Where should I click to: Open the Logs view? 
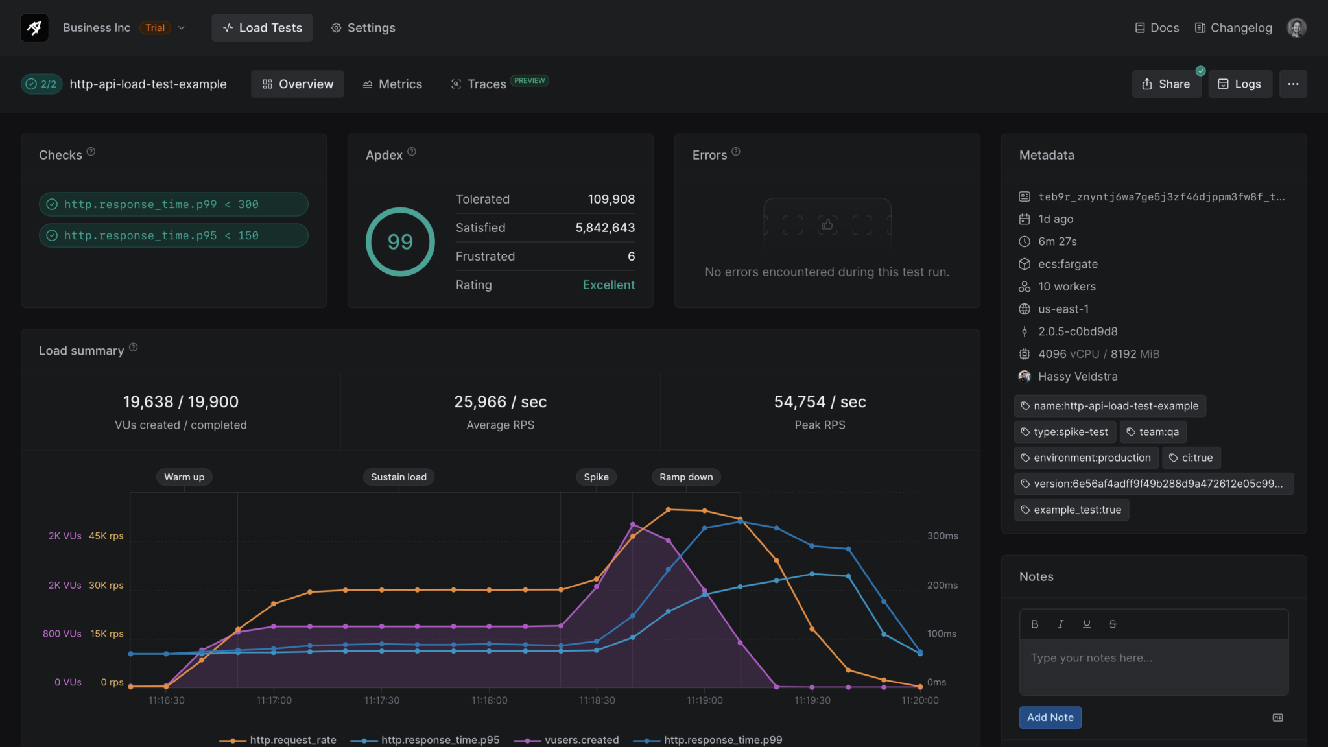coord(1239,84)
